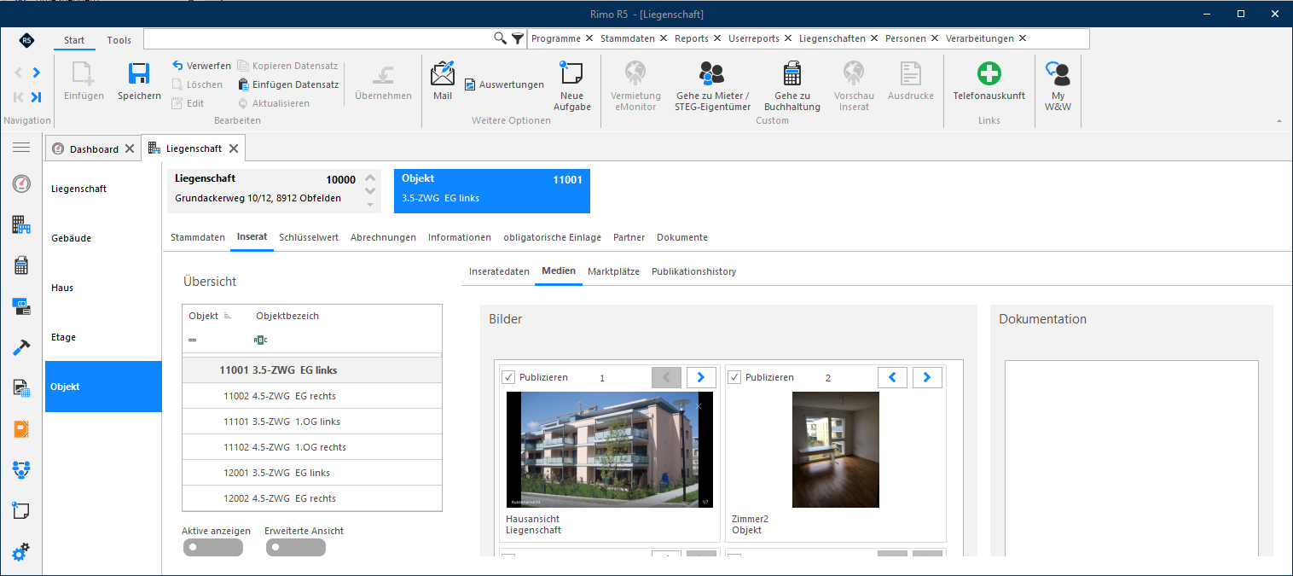
Task: Open My W&W icon
Action: coord(1058,73)
